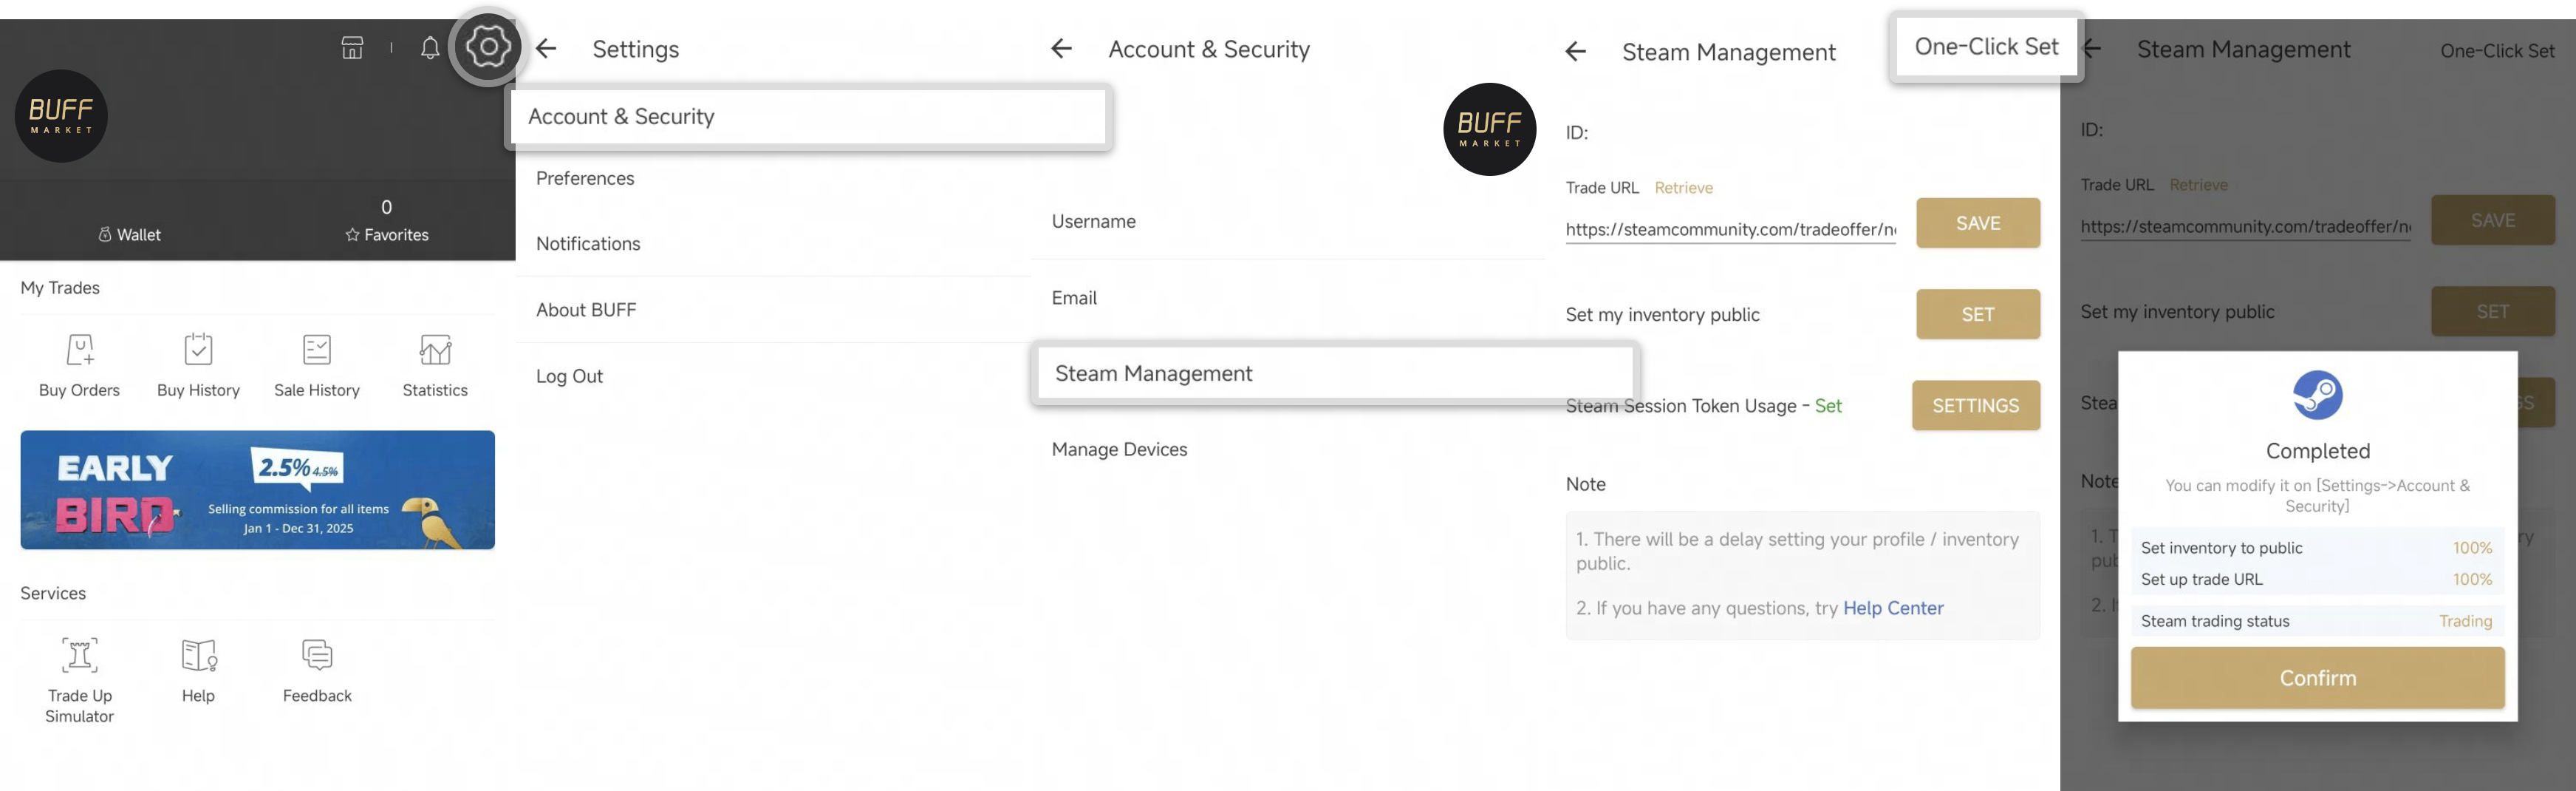Go back from Settings screen
Viewport: 2576px width, 791px height.
(547, 49)
